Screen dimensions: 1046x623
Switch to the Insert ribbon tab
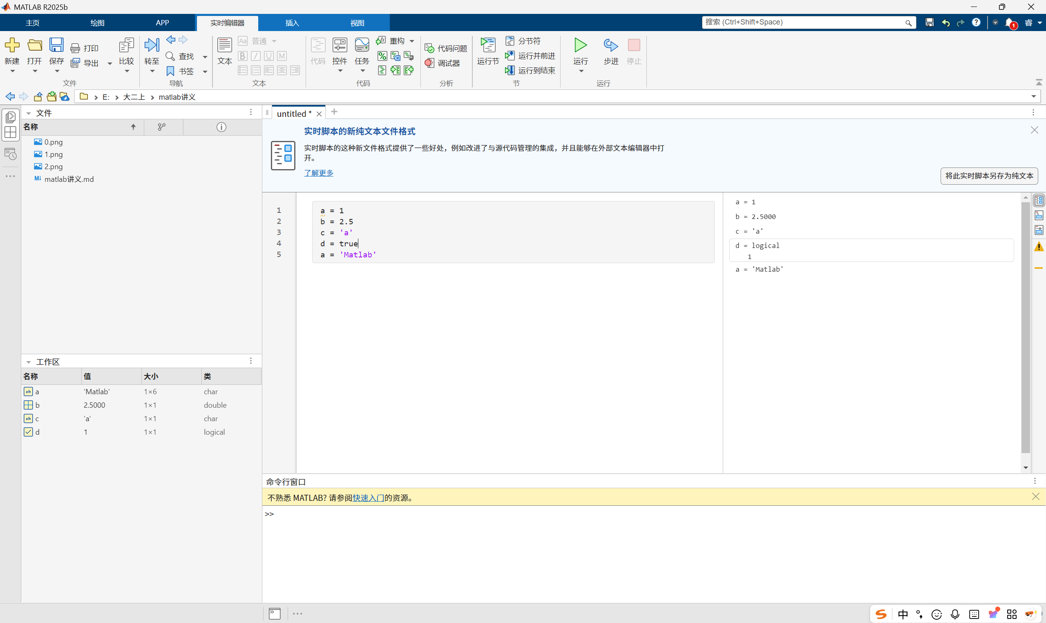pos(292,22)
